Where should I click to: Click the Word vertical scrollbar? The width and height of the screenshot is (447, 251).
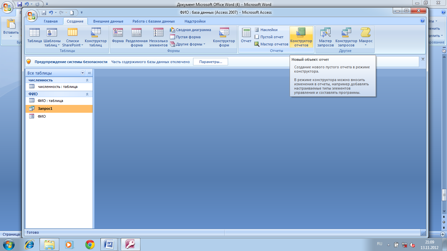(444, 195)
